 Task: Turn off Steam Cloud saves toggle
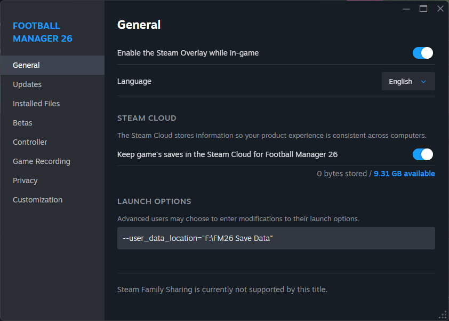tap(423, 154)
